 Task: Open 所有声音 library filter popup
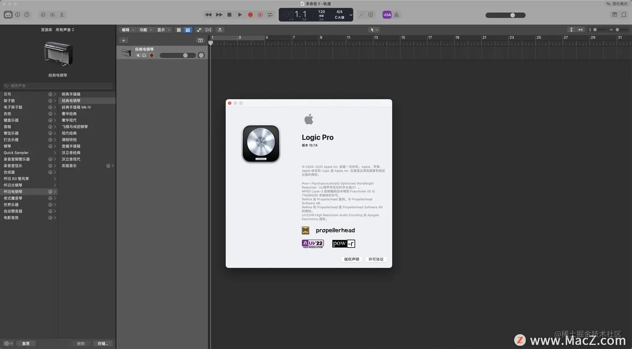click(65, 30)
